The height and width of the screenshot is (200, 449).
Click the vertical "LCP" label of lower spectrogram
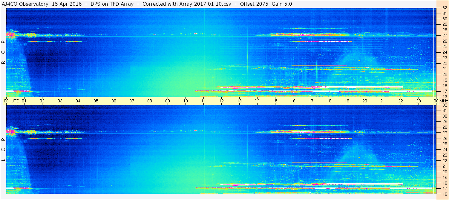pos(3,150)
